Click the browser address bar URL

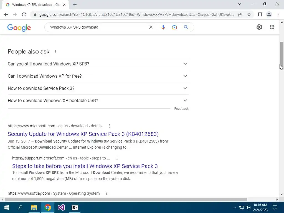(x=137, y=14)
